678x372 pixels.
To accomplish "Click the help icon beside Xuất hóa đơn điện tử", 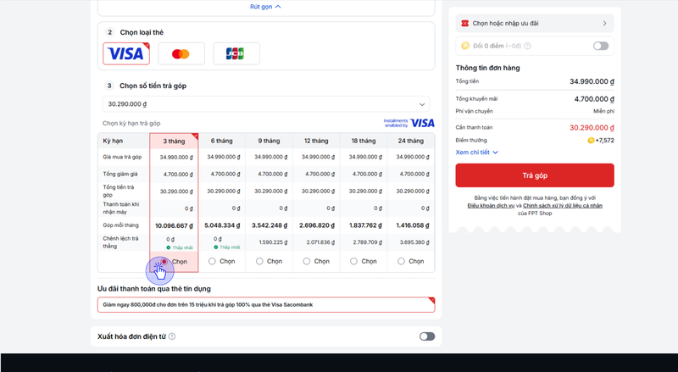I will [172, 336].
